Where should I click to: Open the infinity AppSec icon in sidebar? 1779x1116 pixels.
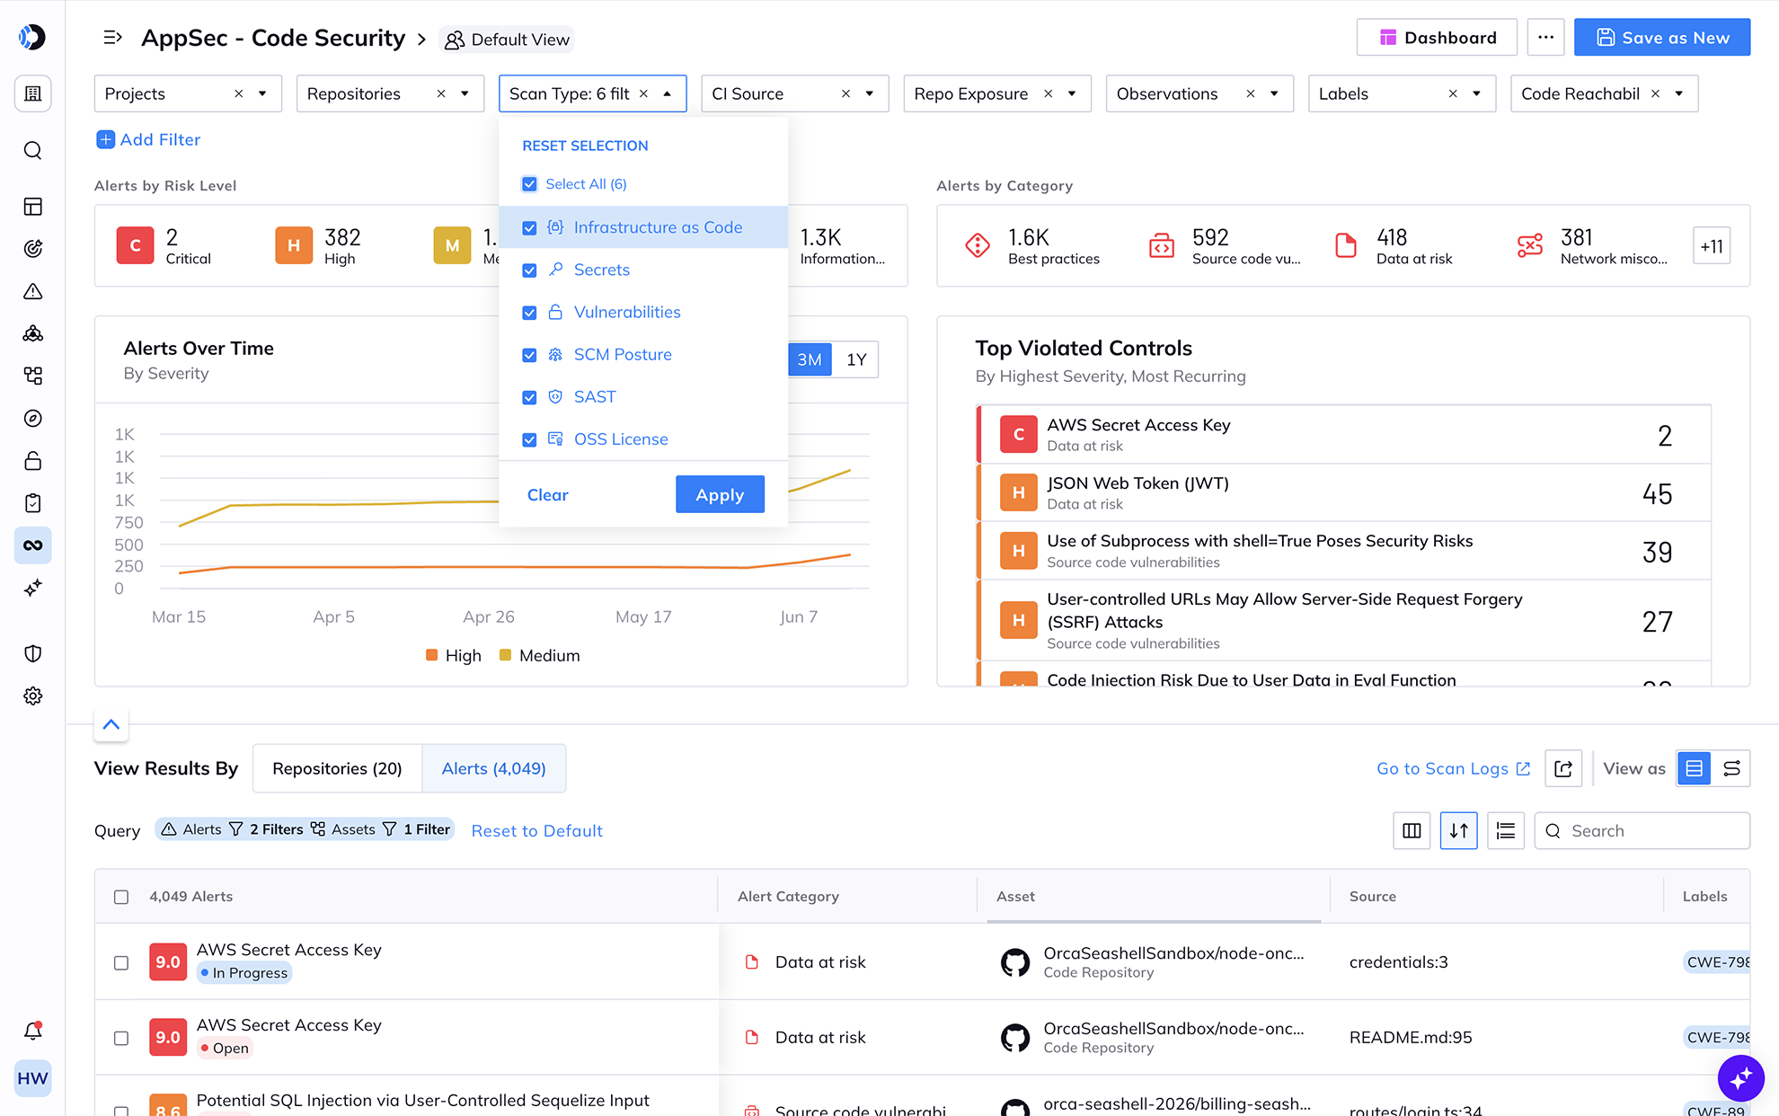(32, 545)
